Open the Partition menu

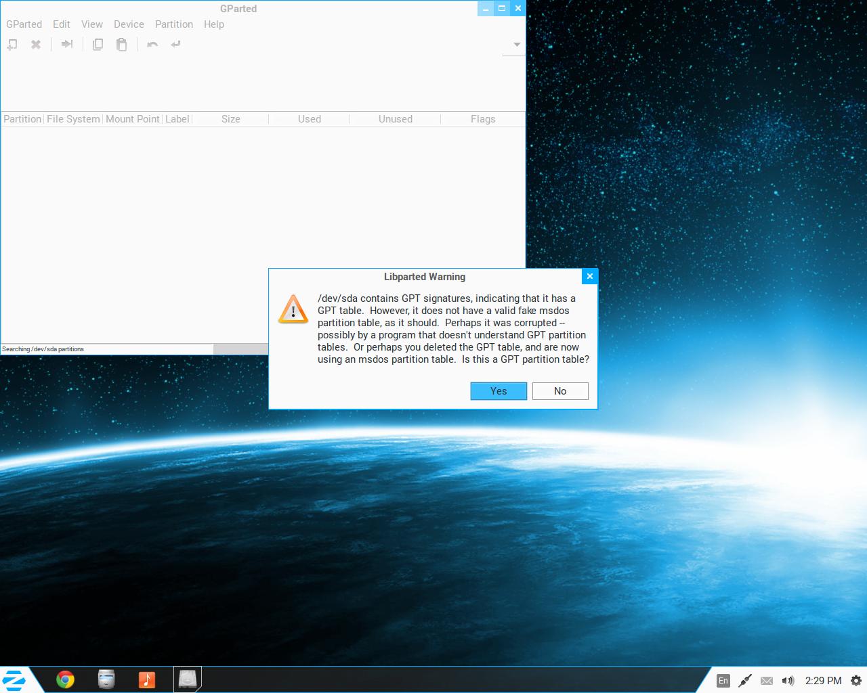[x=174, y=24]
